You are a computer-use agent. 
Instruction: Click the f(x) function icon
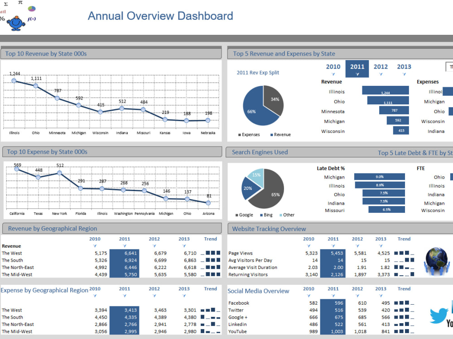tap(31, 19)
